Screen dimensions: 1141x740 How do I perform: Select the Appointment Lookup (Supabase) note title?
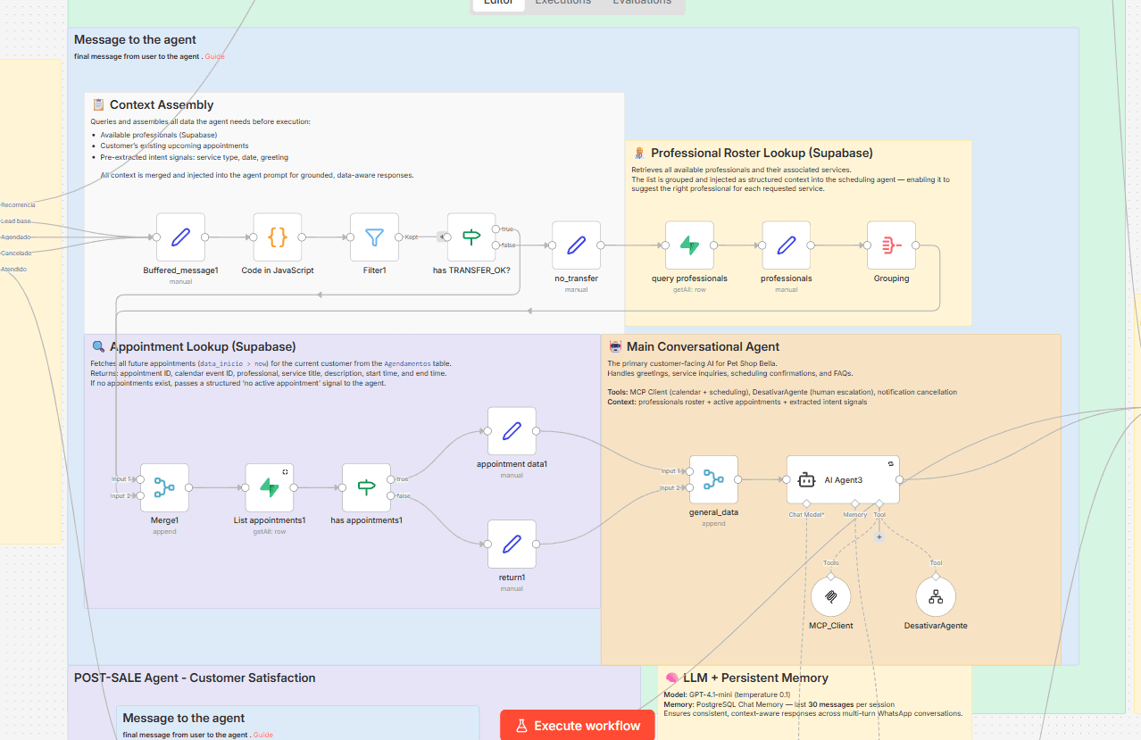tap(203, 346)
